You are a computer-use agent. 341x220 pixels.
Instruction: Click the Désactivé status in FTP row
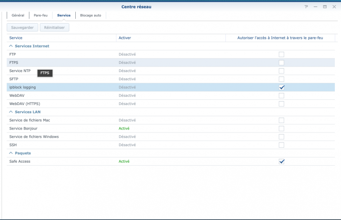pos(127,54)
